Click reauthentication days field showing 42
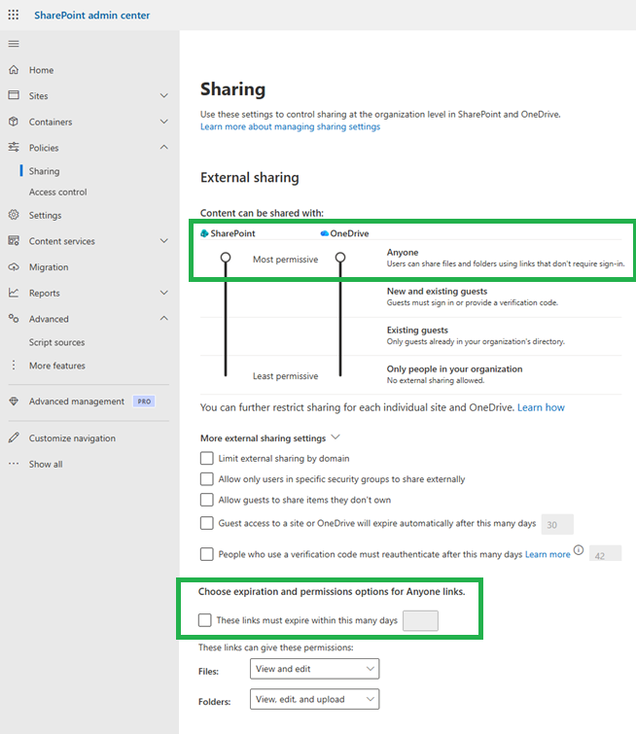This screenshot has height=734, width=636. pyautogui.click(x=605, y=553)
